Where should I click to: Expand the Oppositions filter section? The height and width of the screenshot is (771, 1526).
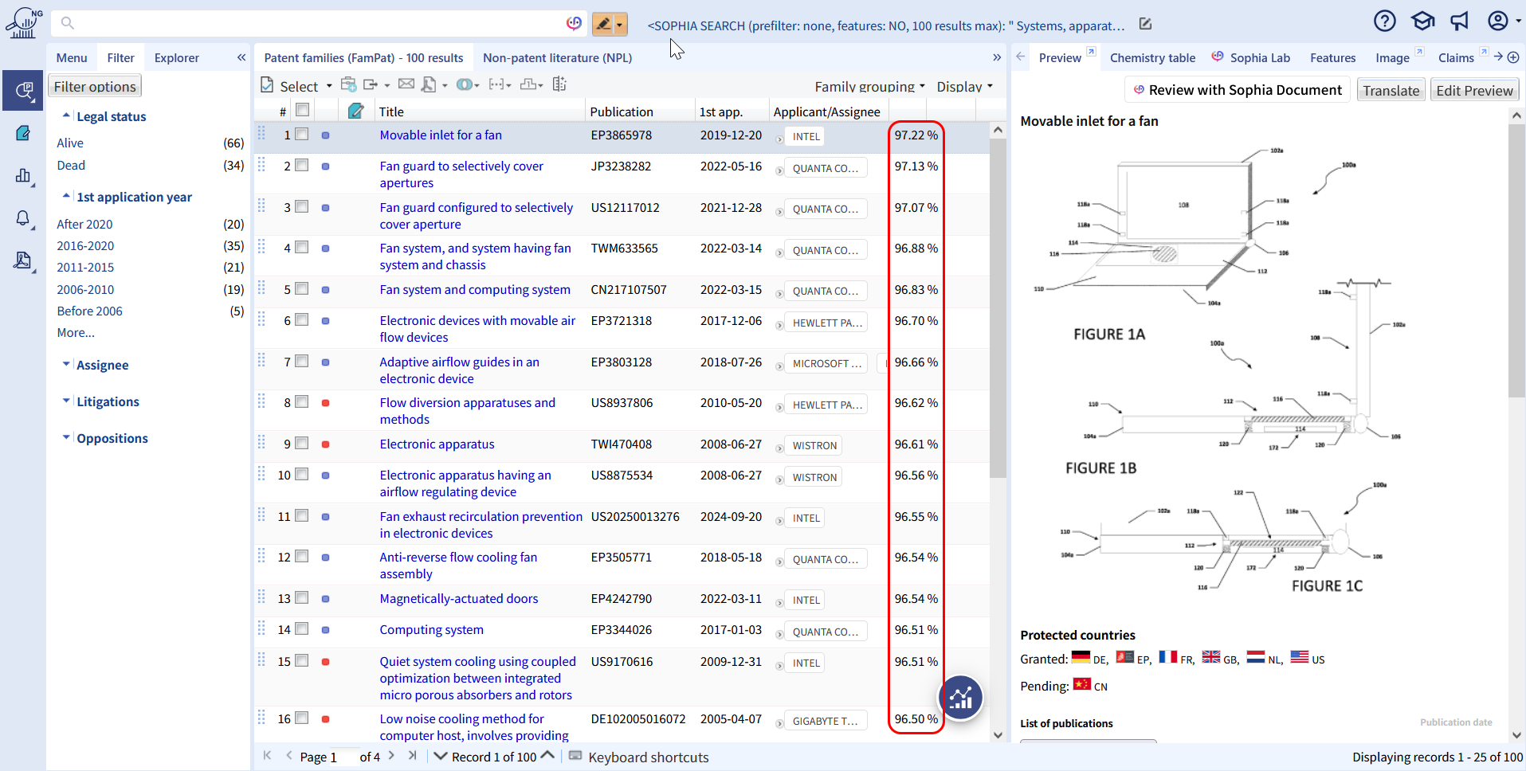[66, 437]
